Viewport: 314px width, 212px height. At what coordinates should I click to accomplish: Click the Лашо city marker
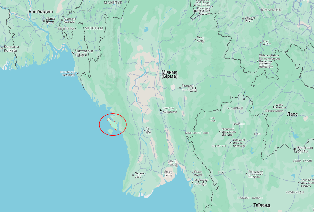pyautogui.click(x=195, y=39)
